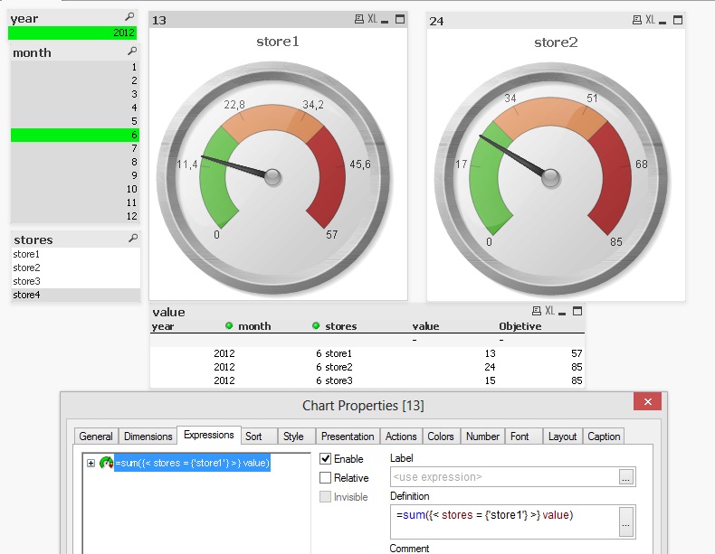
Task: Open the Presentation tab
Action: (348, 437)
